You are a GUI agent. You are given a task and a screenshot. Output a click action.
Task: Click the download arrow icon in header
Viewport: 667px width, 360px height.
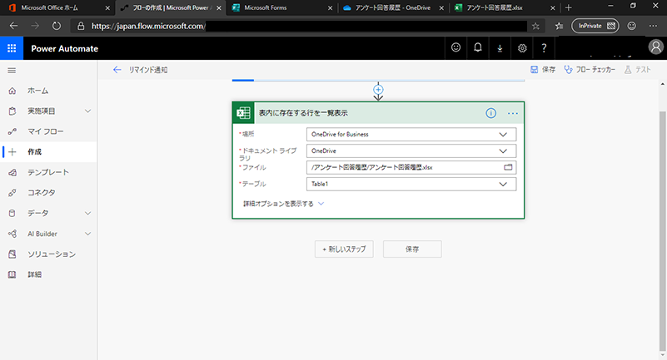pyautogui.click(x=500, y=48)
